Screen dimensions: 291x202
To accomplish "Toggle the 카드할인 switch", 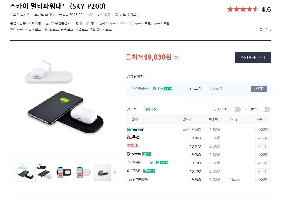I will click(x=265, y=109).
